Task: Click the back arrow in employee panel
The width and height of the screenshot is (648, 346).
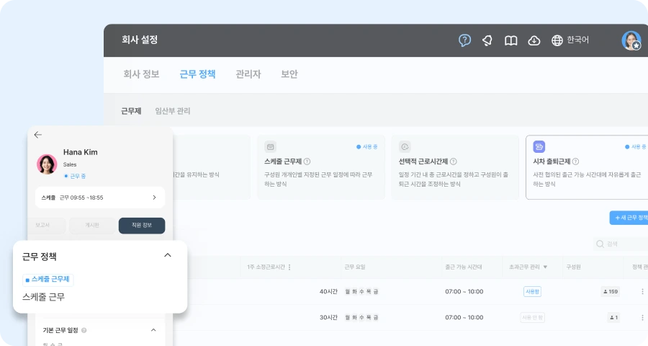Action: pyautogui.click(x=38, y=135)
